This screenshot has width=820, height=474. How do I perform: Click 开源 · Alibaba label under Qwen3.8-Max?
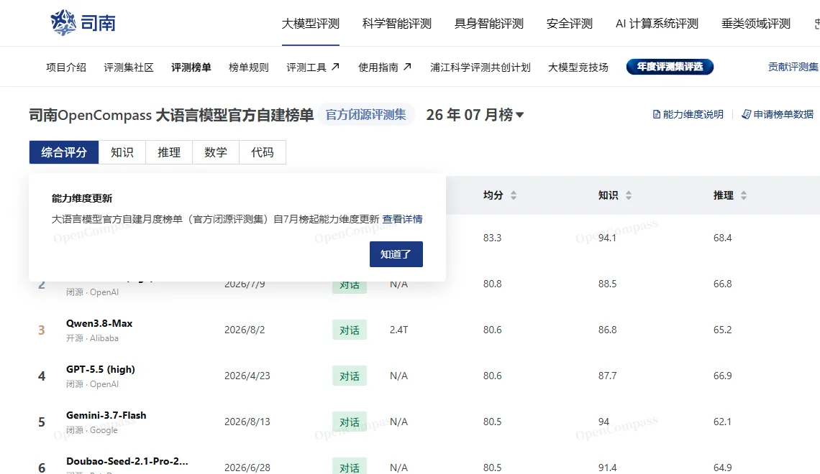(x=92, y=338)
